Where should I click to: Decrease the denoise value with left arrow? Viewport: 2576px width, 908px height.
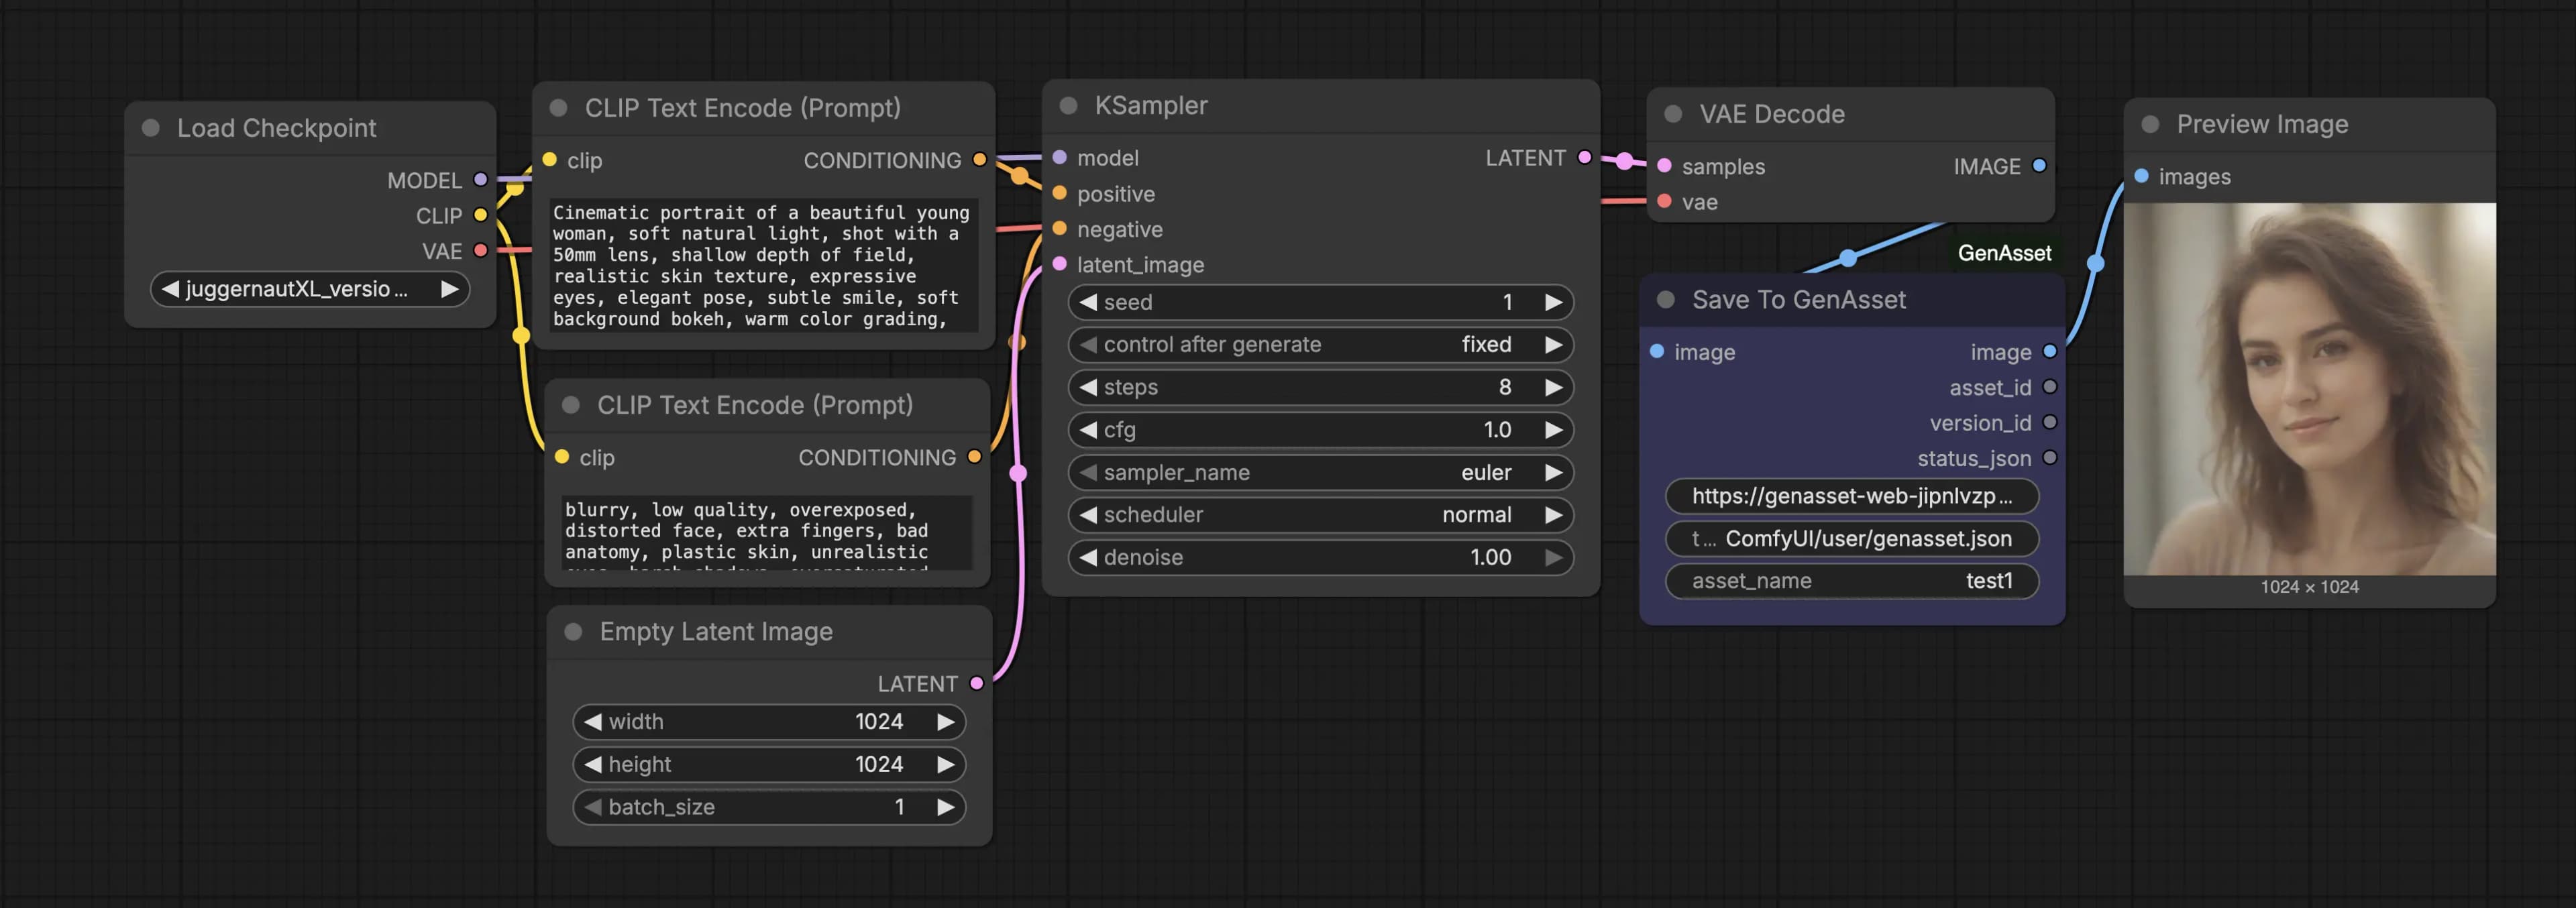click(1088, 557)
